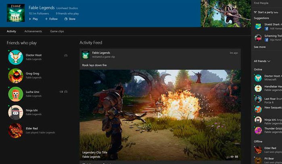This screenshot has width=282, height=164.
Task: Click the Play button for Fable Legends
Action: coord(33,19)
